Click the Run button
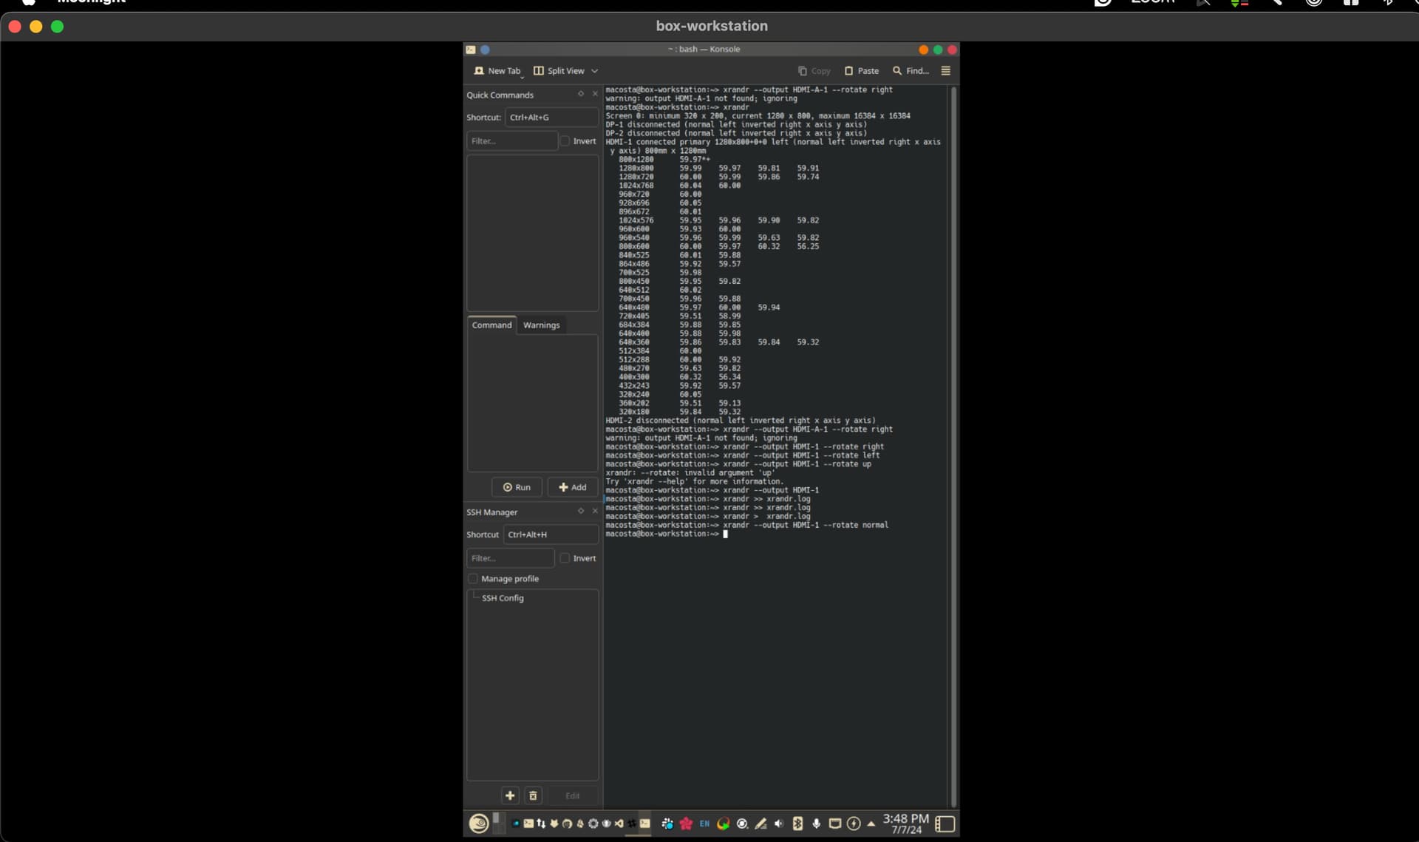Screen dimensions: 1419x842 click(517, 487)
